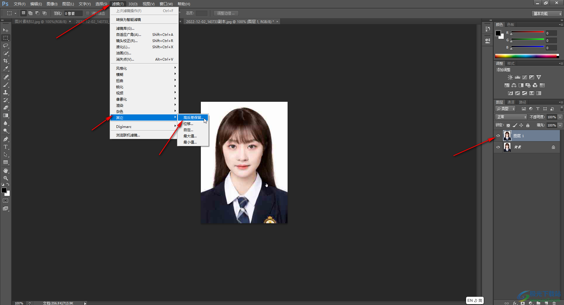Select the Move tool
The image size is (564, 305).
point(6,30)
